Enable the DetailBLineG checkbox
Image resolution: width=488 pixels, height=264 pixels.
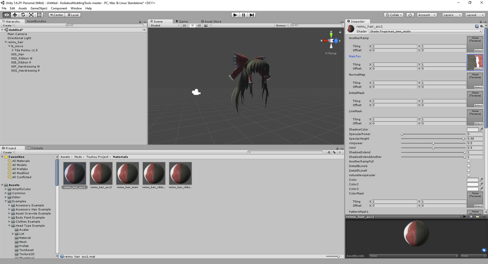coord(468,166)
